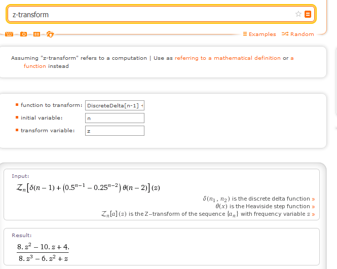Click the Result fraction expression

[43, 253]
